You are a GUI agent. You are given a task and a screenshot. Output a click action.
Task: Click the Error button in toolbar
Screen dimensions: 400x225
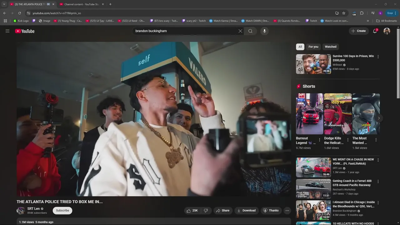point(392,13)
